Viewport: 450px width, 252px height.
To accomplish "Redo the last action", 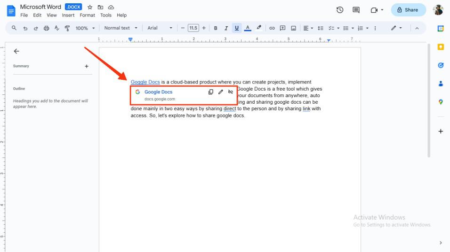I will (36, 28).
